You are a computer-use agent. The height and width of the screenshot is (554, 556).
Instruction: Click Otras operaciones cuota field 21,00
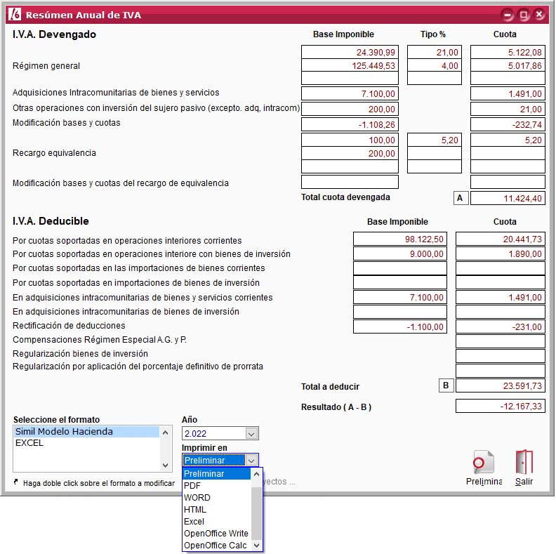[508, 109]
